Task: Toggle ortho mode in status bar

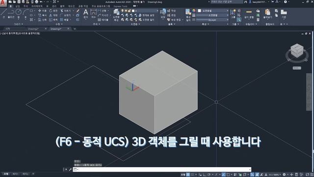Action: (205, 175)
